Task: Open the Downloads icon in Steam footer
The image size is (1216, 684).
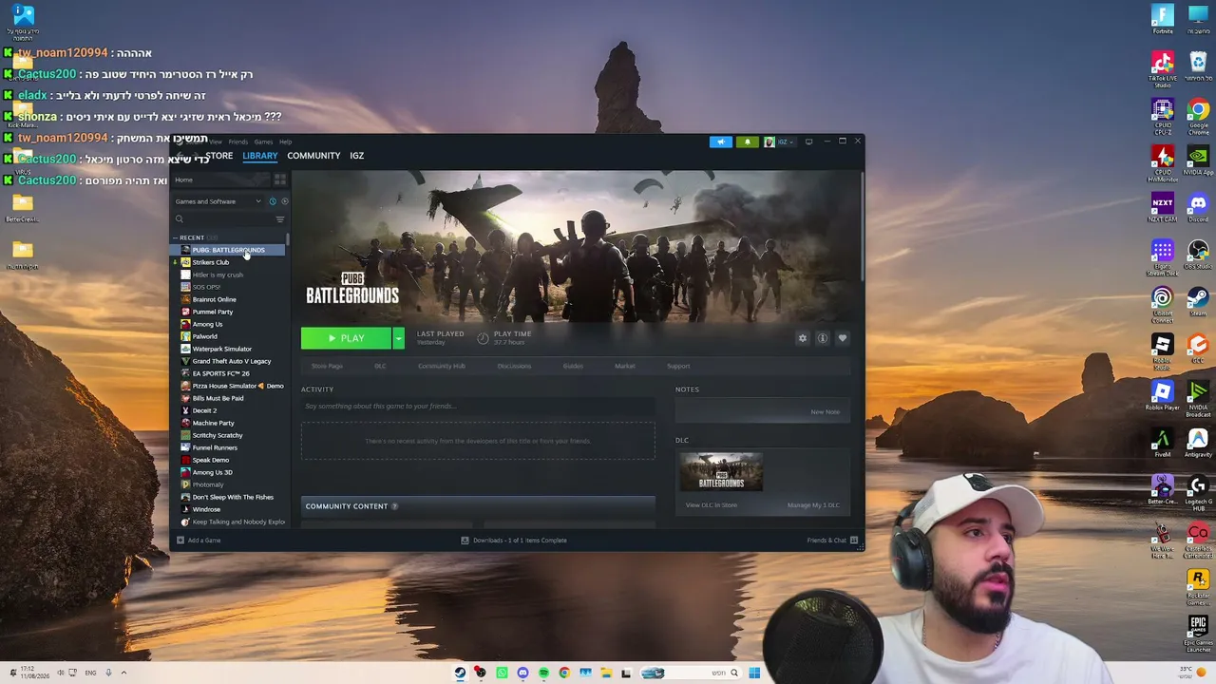Action: tap(465, 541)
